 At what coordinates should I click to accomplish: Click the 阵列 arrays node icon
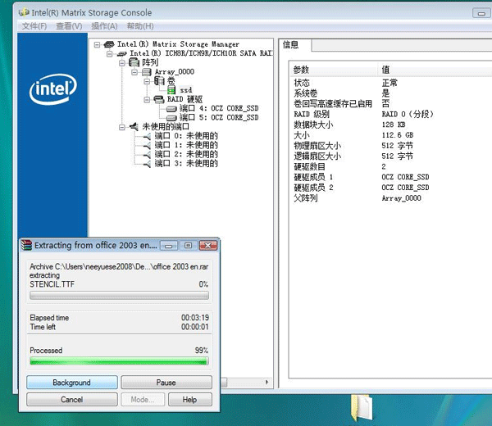pos(134,62)
